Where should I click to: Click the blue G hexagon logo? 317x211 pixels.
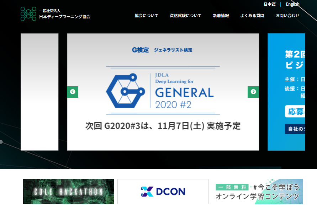126,91
